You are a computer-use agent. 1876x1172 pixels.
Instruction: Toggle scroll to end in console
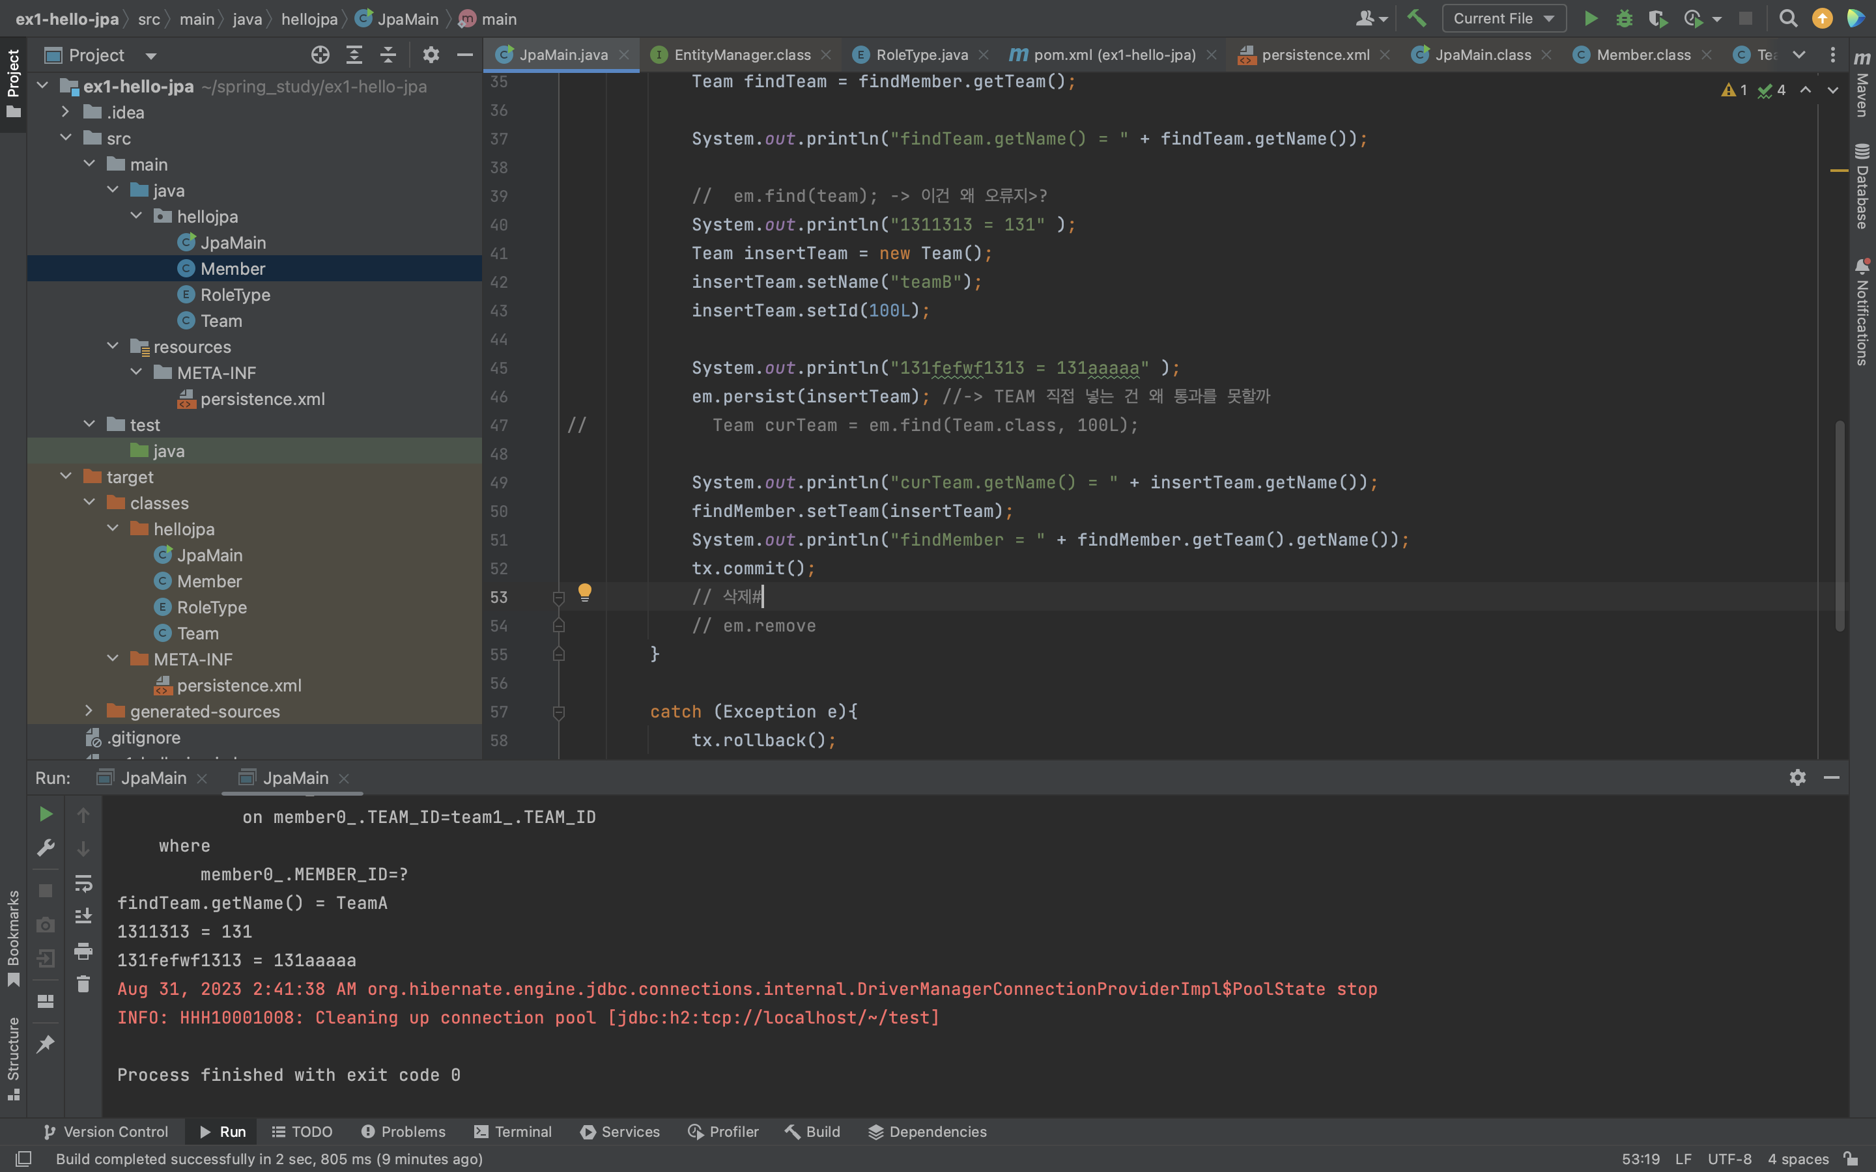[x=83, y=916]
